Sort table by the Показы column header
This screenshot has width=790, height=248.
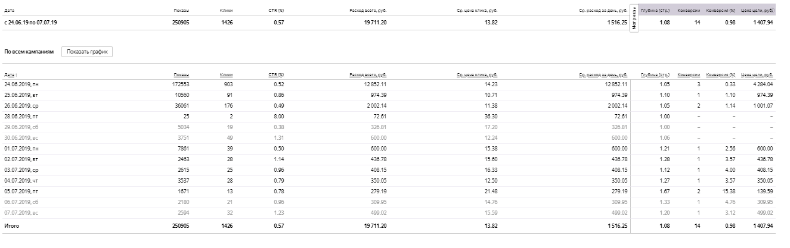click(181, 75)
